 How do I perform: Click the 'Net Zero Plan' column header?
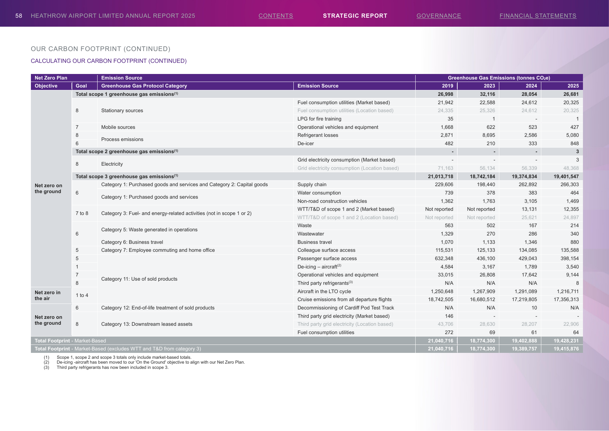(51, 78)
